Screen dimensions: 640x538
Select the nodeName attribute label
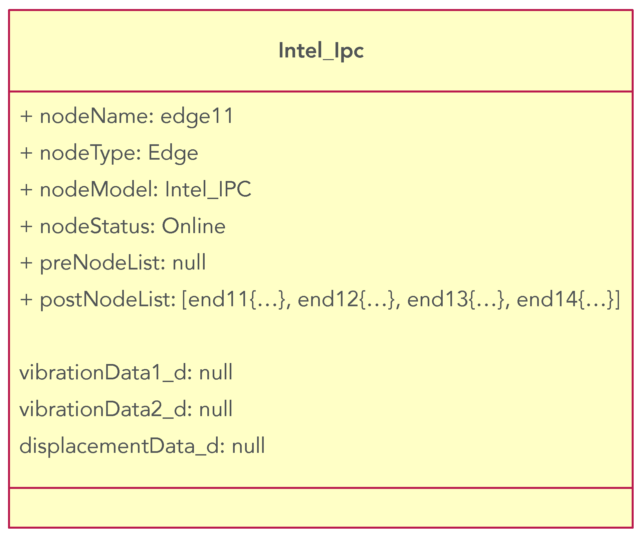point(96,117)
